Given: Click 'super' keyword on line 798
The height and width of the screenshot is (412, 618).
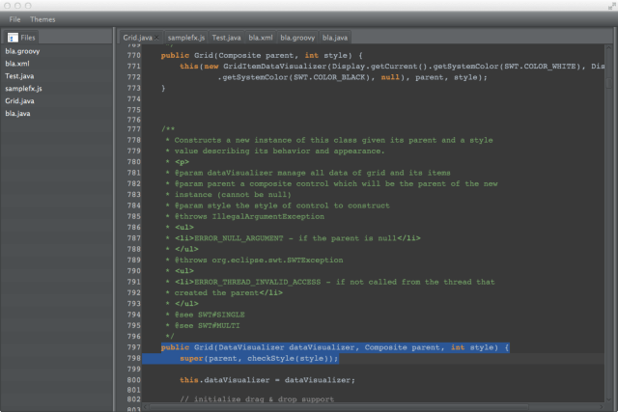Looking at the screenshot, I should click(x=191, y=358).
